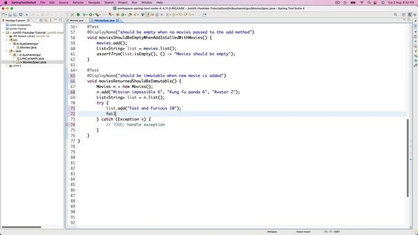Screen dimensions: 418x235
Task: Click the TODO handle exception comment
Action: [135, 125]
